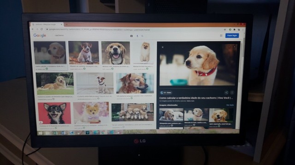295x165 pixels.
Task: Open the extensions puzzle icon
Action: pyautogui.click(x=235, y=29)
